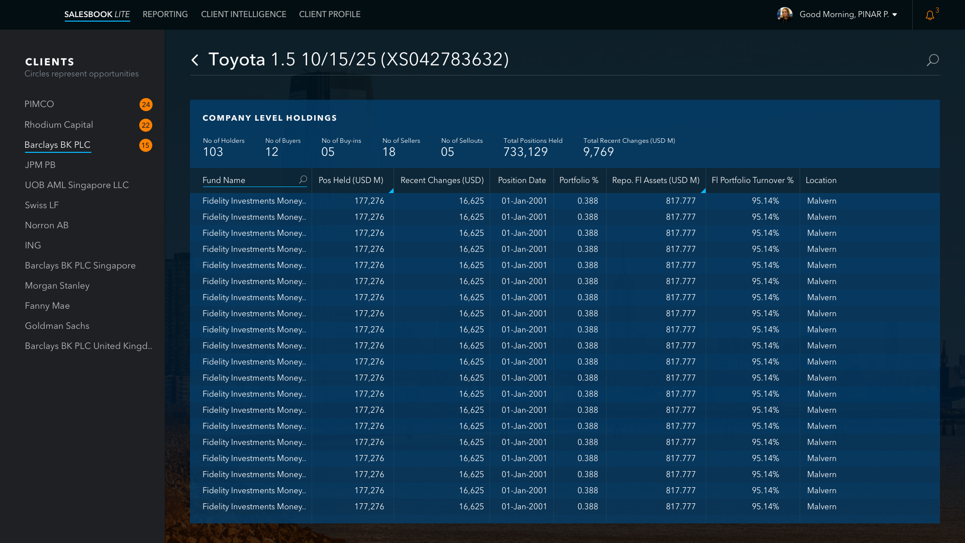The width and height of the screenshot is (965, 543).
Task: Click the Good Morning, PINAR P. greeting
Action: (844, 15)
